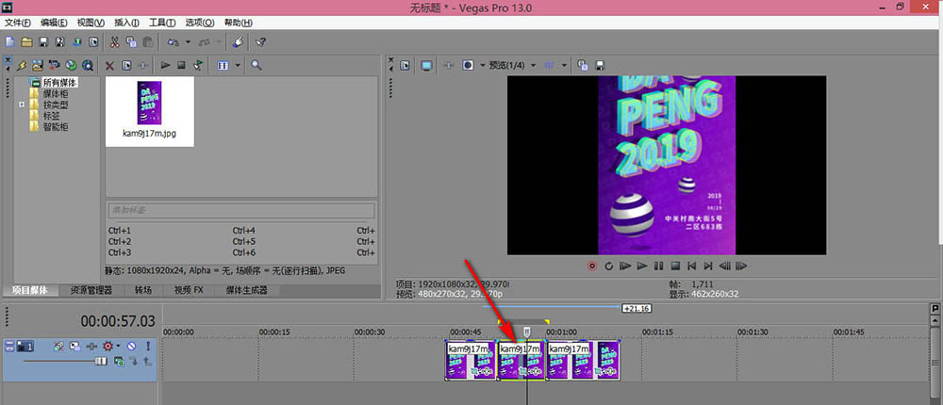Open the 文件(F) menu
This screenshot has height=405, width=943.
pyautogui.click(x=17, y=23)
